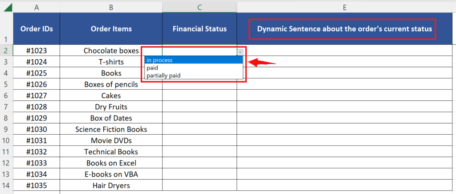Image resolution: width=456 pixels, height=194 pixels.
Task: Click the 'Dry Fruits' cell
Action: click(x=111, y=107)
